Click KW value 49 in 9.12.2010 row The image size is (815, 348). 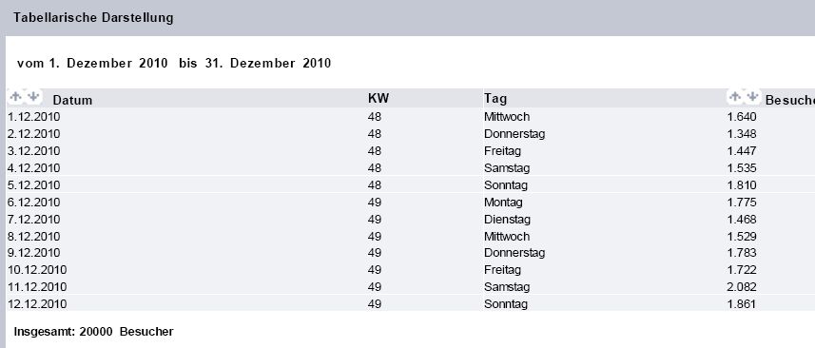(x=375, y=253)
